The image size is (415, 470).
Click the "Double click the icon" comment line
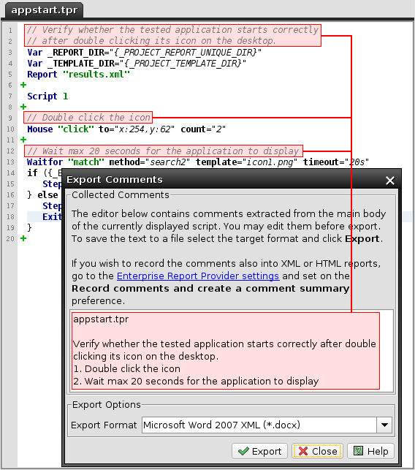coord(88,118)
